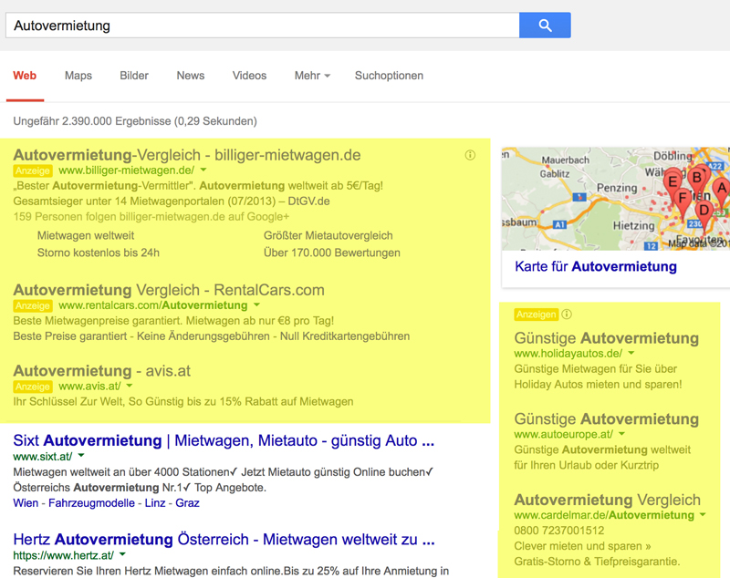Click Größter Mietautovergleich ad sitelink
Screen dimensions: 730x578
click(x=328, y=236)
